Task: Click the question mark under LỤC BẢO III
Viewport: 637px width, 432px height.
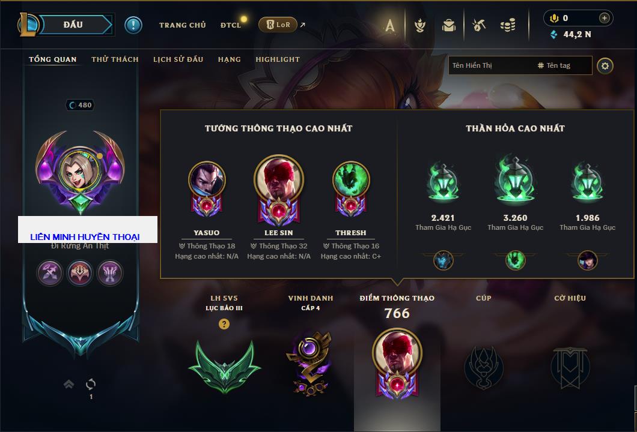Action: (224, 323)
